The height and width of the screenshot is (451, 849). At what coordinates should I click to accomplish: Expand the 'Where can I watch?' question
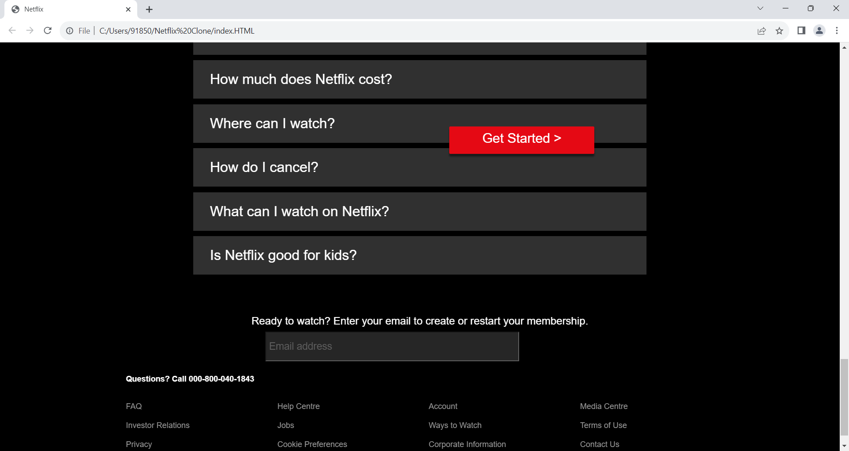click(x=310, y=123)
